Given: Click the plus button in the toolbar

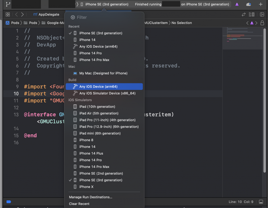Looking at the screenshot, I should pyautogui.click(x=260, y=4).
